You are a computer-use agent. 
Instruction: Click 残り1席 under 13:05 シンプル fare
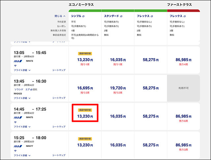tap(85, 64)
